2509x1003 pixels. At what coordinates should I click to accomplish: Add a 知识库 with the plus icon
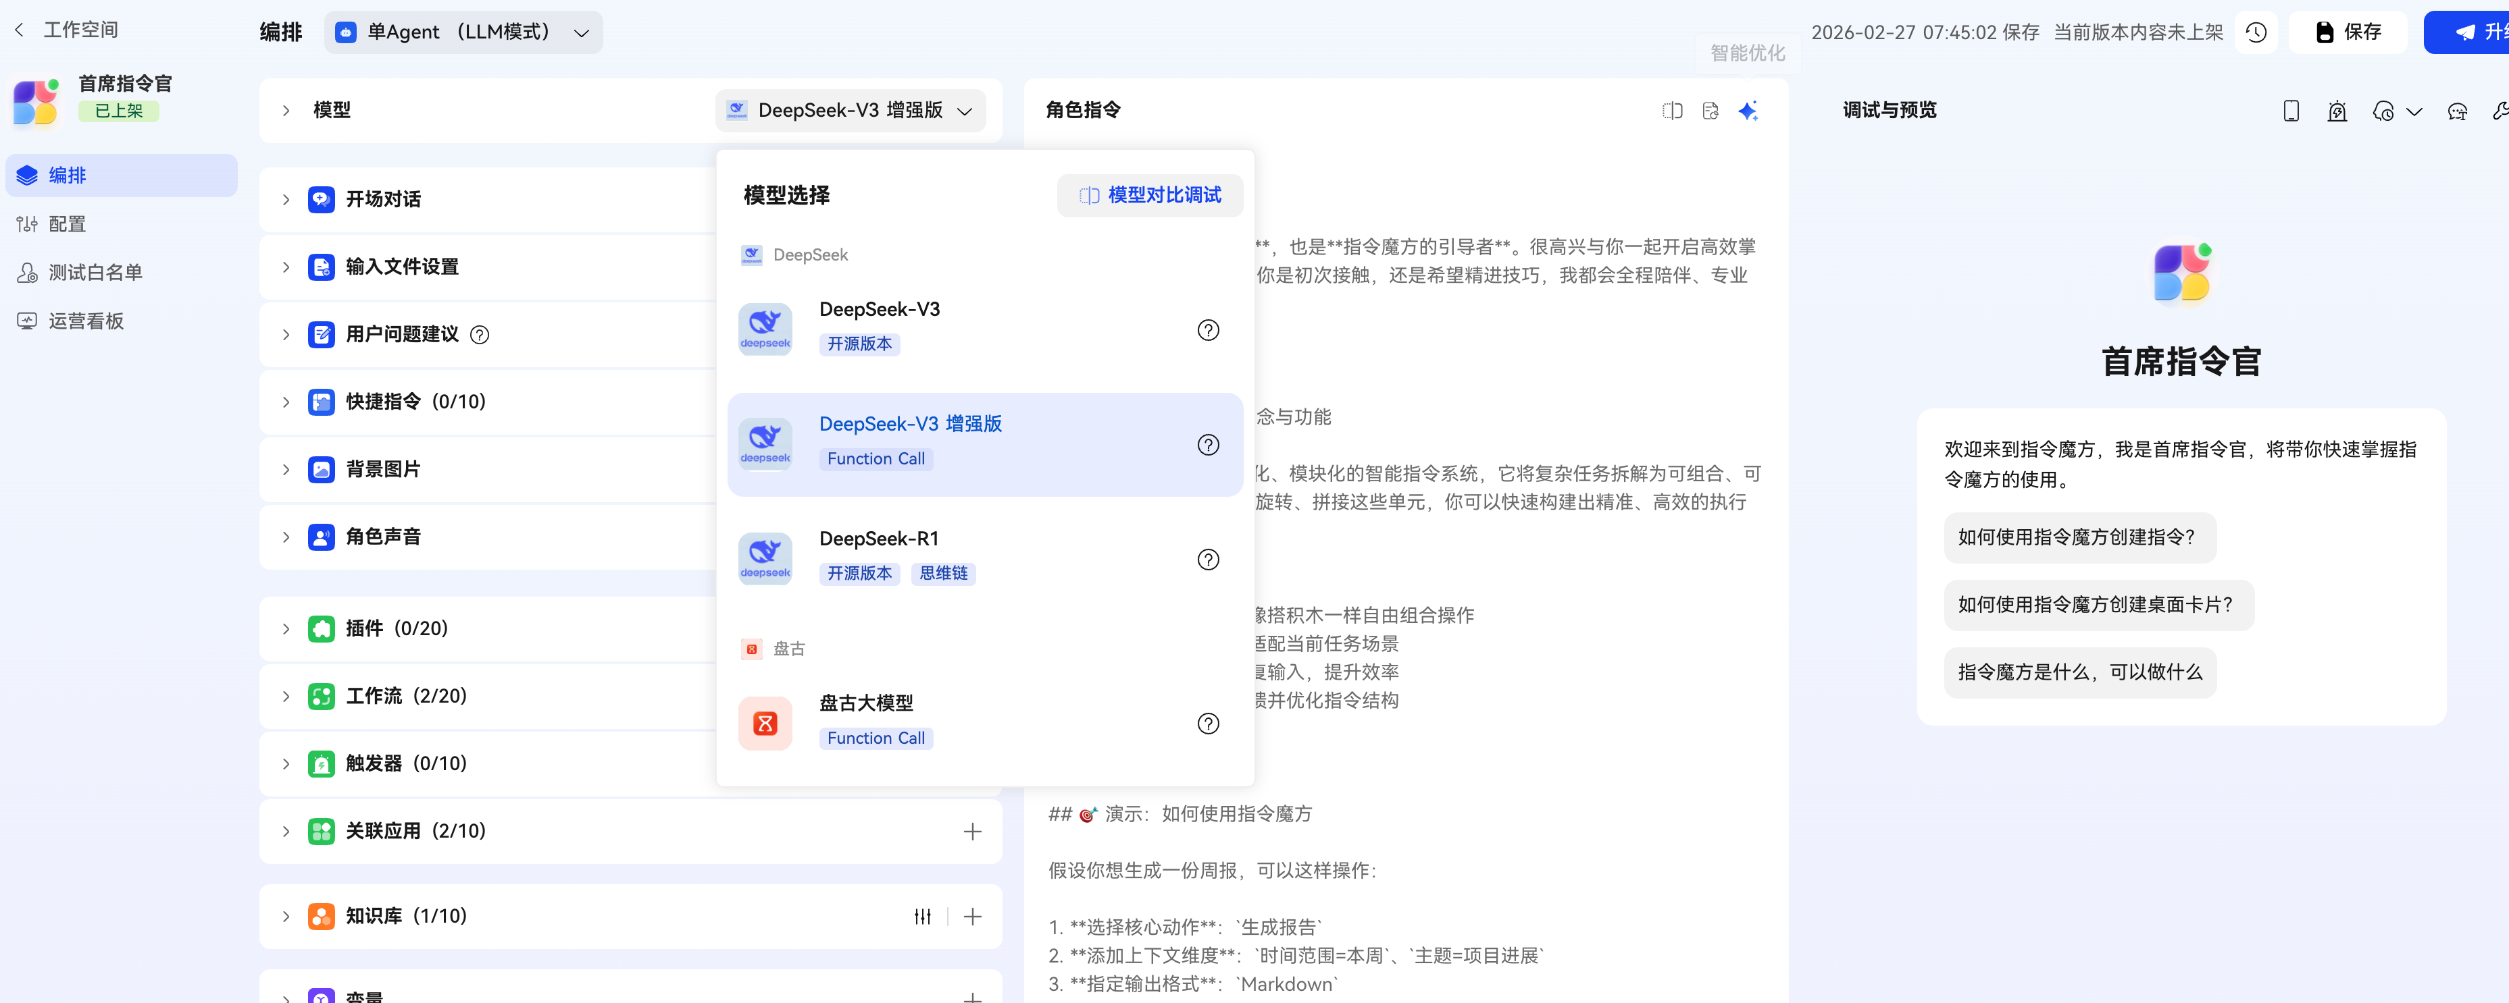[x=972, y=917]
